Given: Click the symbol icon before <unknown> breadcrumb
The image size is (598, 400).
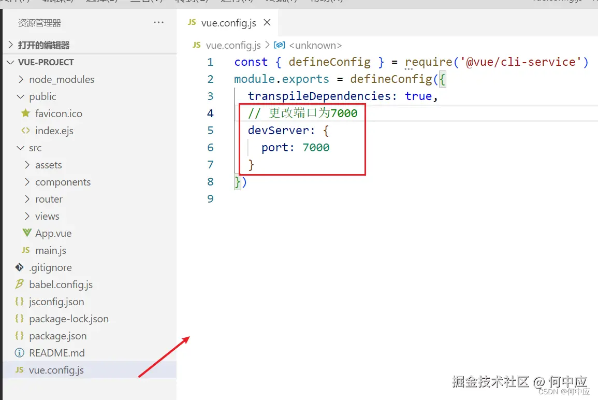Looking at the screenshot, I should click(x=280, y=45).
